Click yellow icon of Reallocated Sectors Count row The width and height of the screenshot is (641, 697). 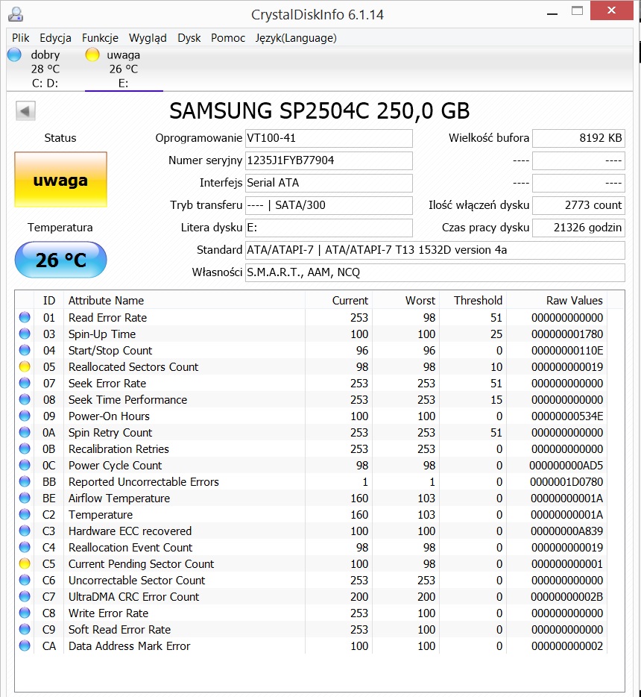coord(25,366)
